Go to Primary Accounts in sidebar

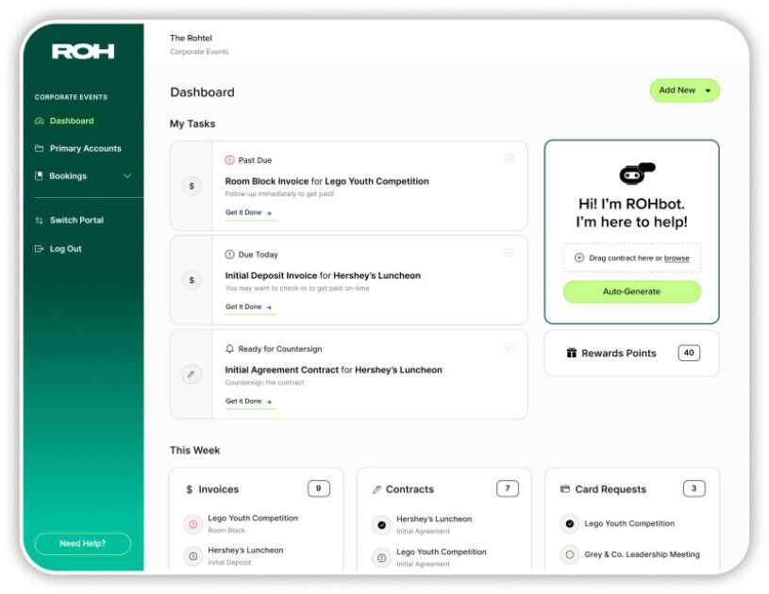pyautogui.click(x=85, y=149)
